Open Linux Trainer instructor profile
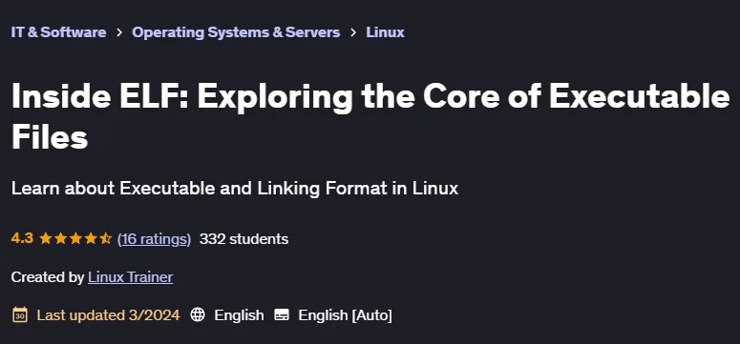740x344 pixels. pos(130,277)
